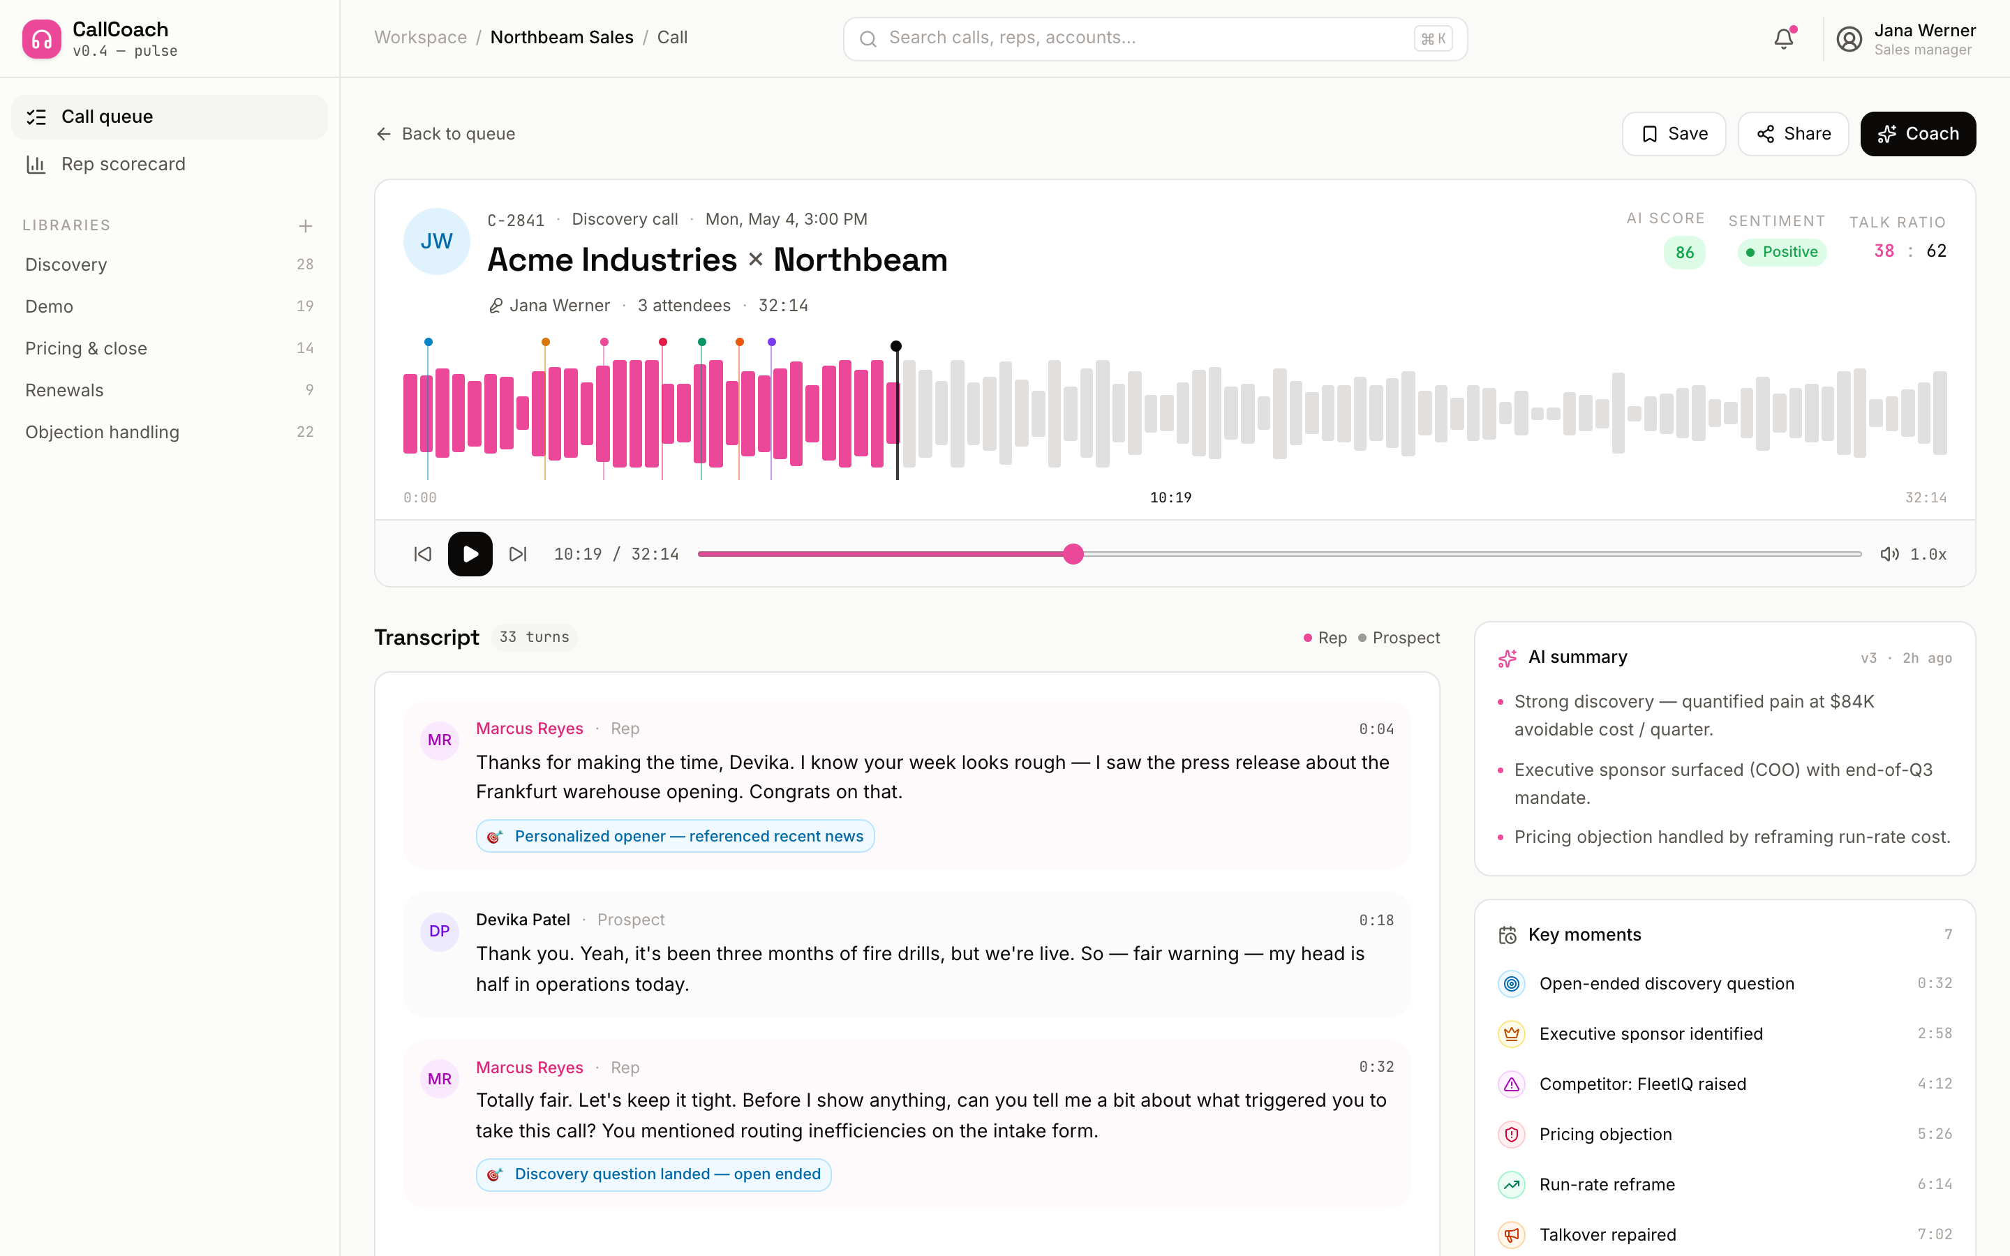This screenshot has width=2010, height=1256.
Task: Click the CallCoach headphones logo
Action: tap(42, 39)
